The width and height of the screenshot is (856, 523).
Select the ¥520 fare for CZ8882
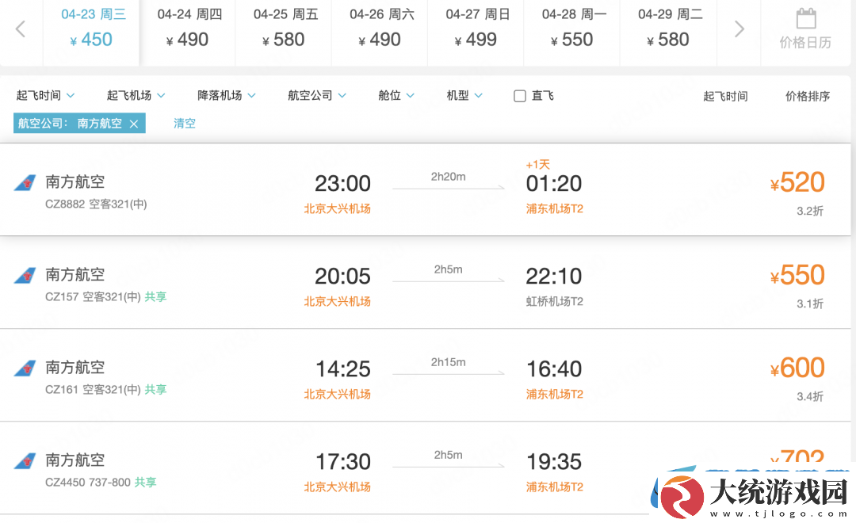pos(797,182)
